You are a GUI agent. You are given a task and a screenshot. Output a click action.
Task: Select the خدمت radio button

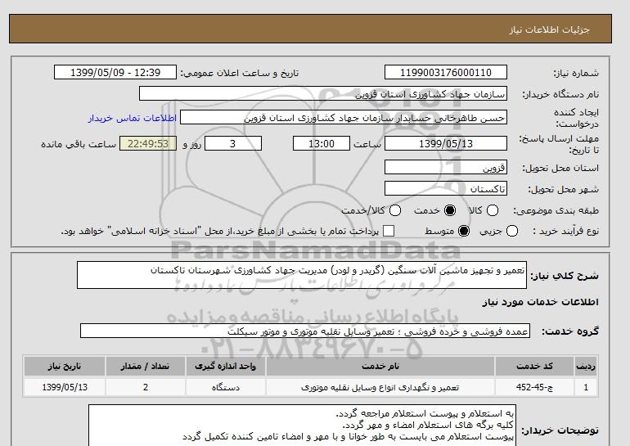(450, 210)
